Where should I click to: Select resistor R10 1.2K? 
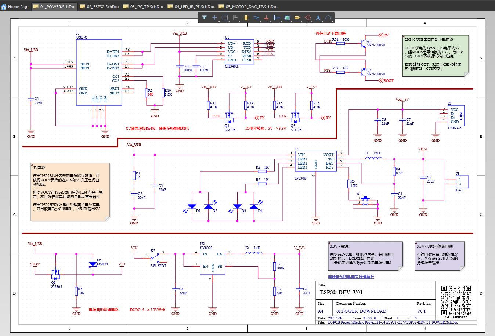pyautogui.click(x=163, y=93)
